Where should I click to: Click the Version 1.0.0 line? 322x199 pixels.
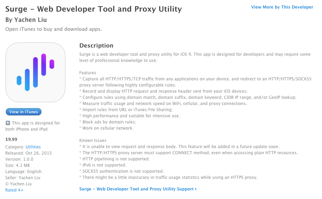[20, 159]
